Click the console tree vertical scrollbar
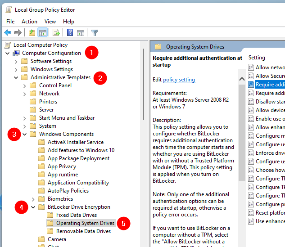 [144, 84]
